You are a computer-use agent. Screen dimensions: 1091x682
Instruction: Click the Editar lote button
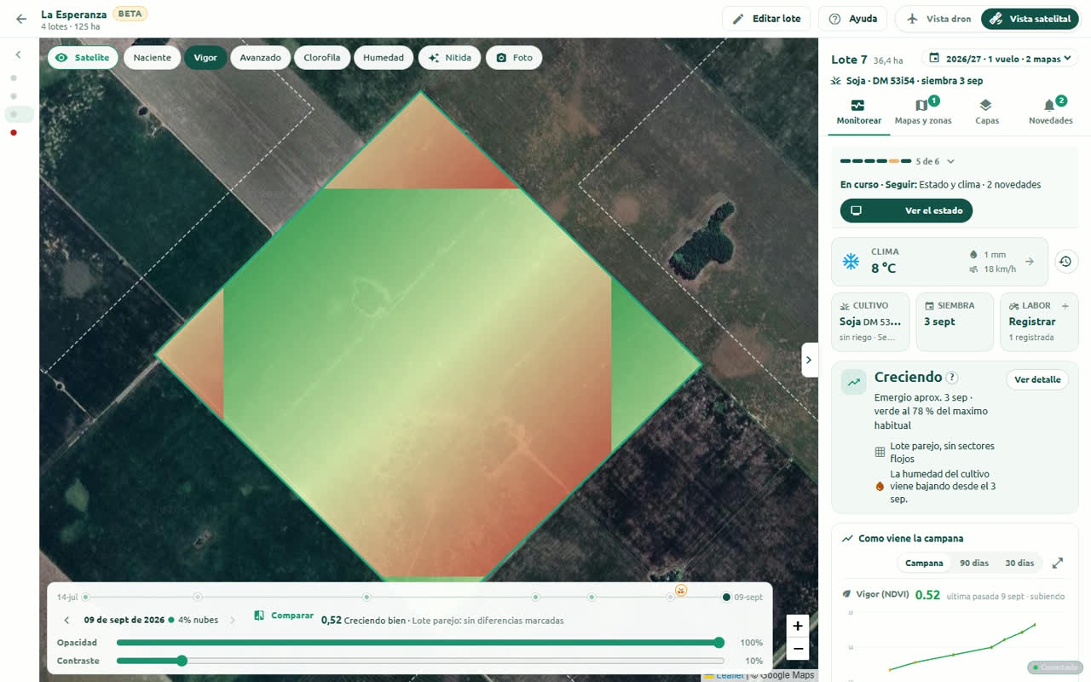pos(766,19)
